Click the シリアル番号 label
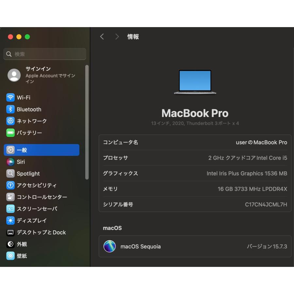Image resolution: width=294 pixels, height=294 pixels. tap(118, 204)
